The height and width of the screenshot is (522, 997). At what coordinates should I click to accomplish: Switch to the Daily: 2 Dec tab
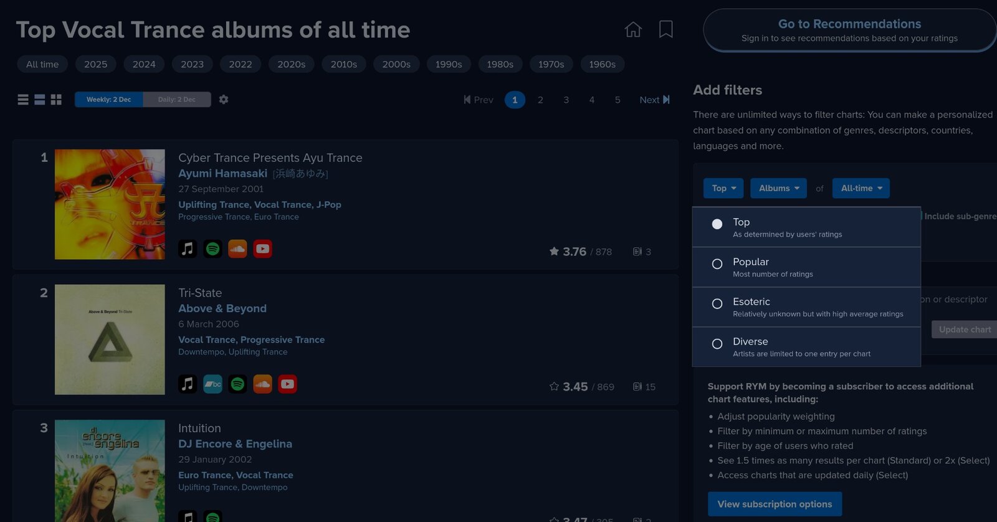coord(177,100)
